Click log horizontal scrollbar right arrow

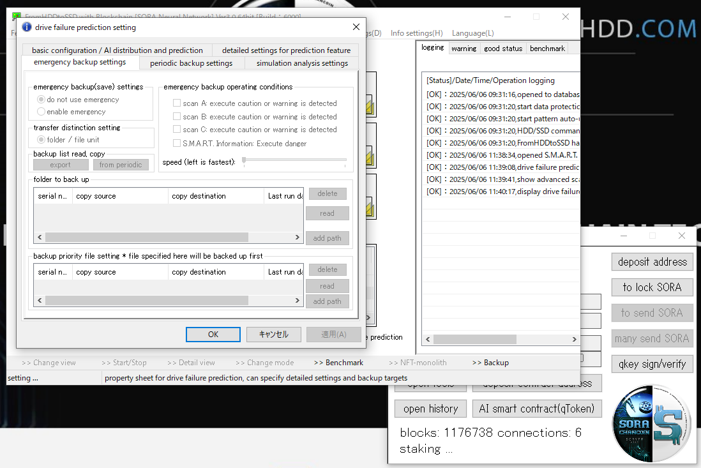(575, 339)
